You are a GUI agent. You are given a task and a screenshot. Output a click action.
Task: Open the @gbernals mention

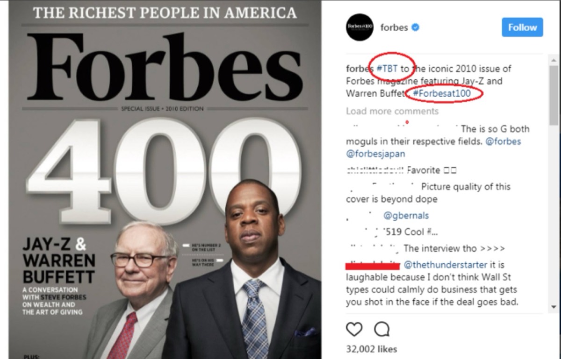[406, 216]
